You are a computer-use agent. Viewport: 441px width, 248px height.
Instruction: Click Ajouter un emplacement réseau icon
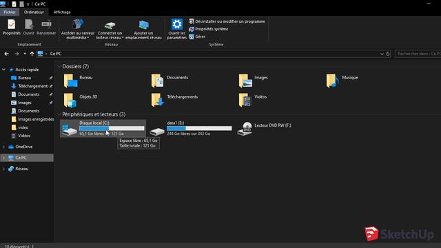point(144,25)
